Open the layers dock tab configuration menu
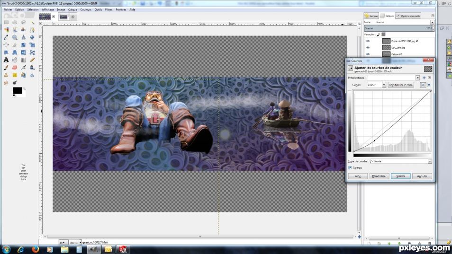452x254 pixels. [433, 16]
